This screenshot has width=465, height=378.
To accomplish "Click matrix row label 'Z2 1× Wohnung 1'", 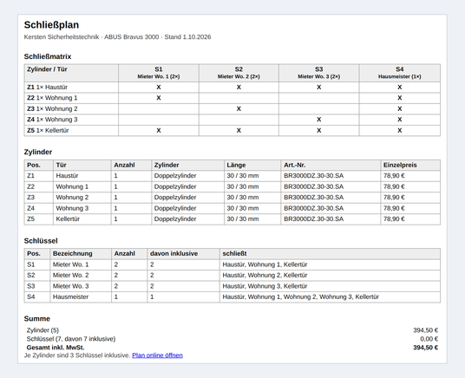I will pos(52,98).
